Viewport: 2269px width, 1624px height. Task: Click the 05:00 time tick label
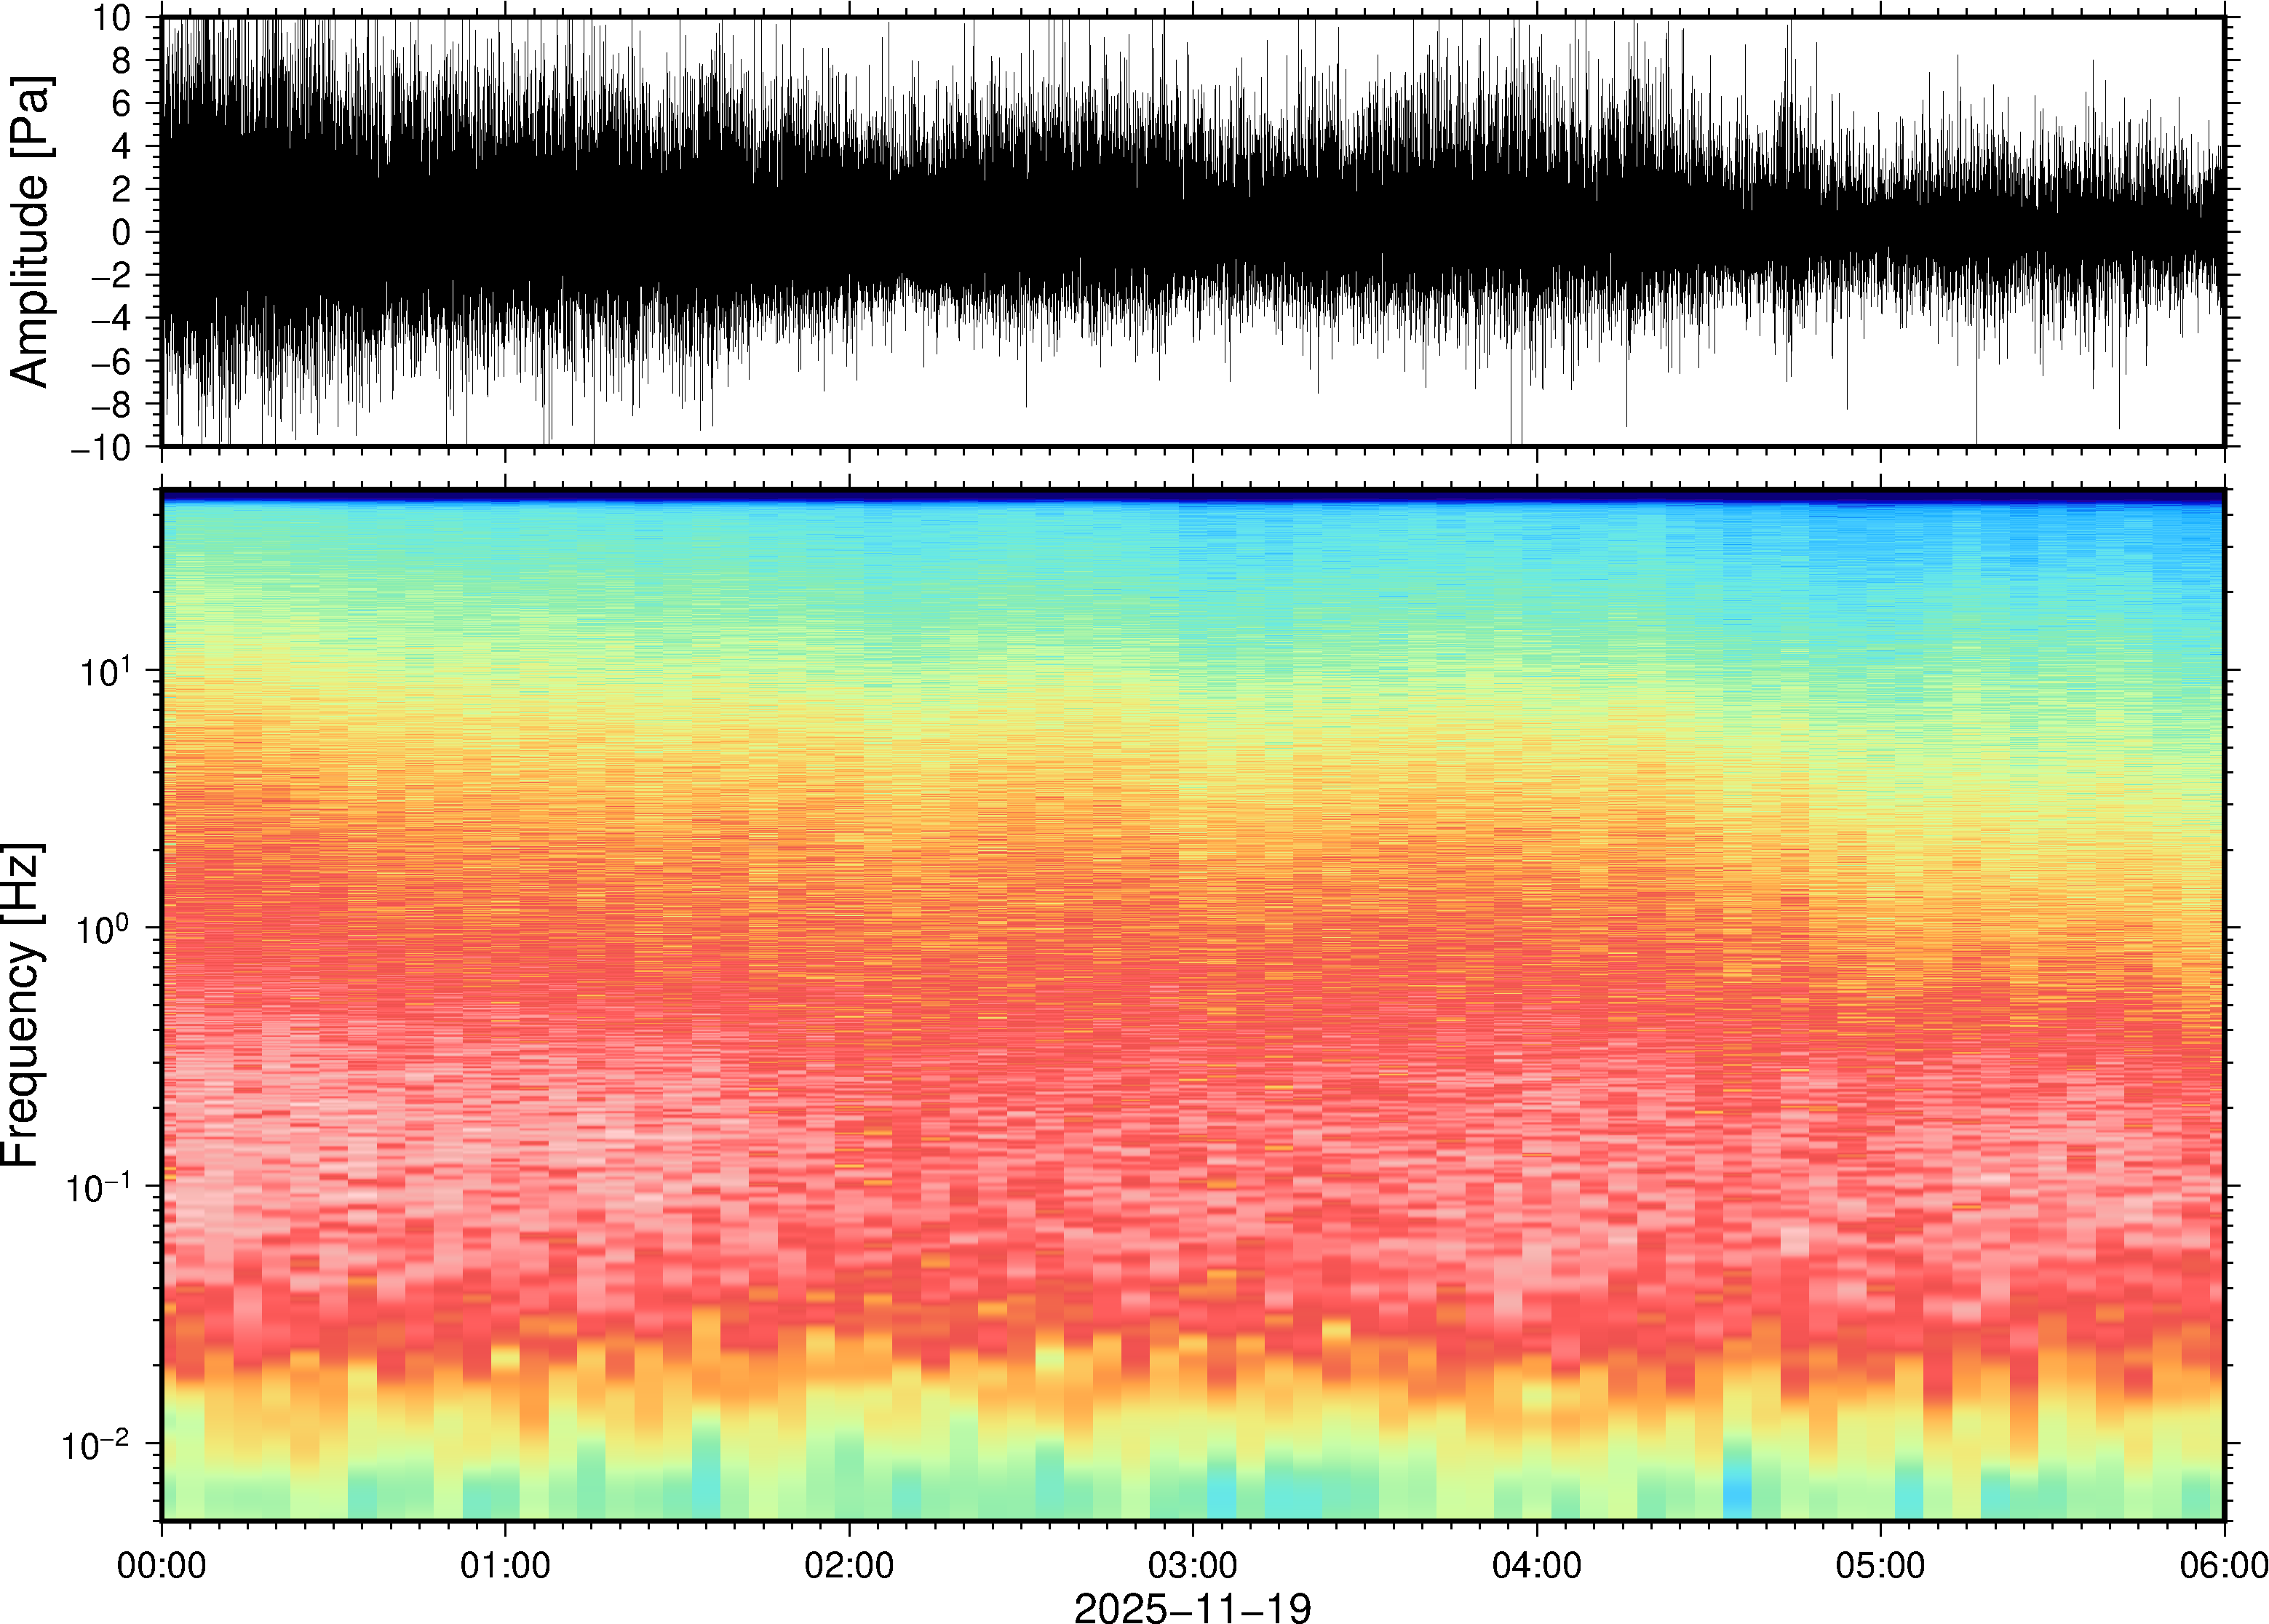pos(1880,1565)
